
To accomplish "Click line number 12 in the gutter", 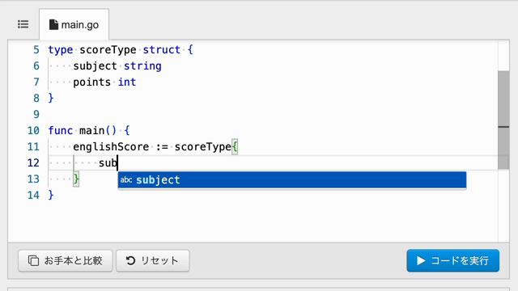I will (33, 163).
